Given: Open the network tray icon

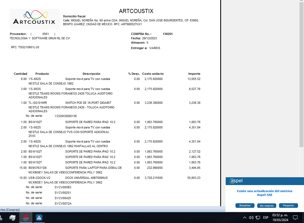Looking at the screenshot, I should [x=258, y=218].
